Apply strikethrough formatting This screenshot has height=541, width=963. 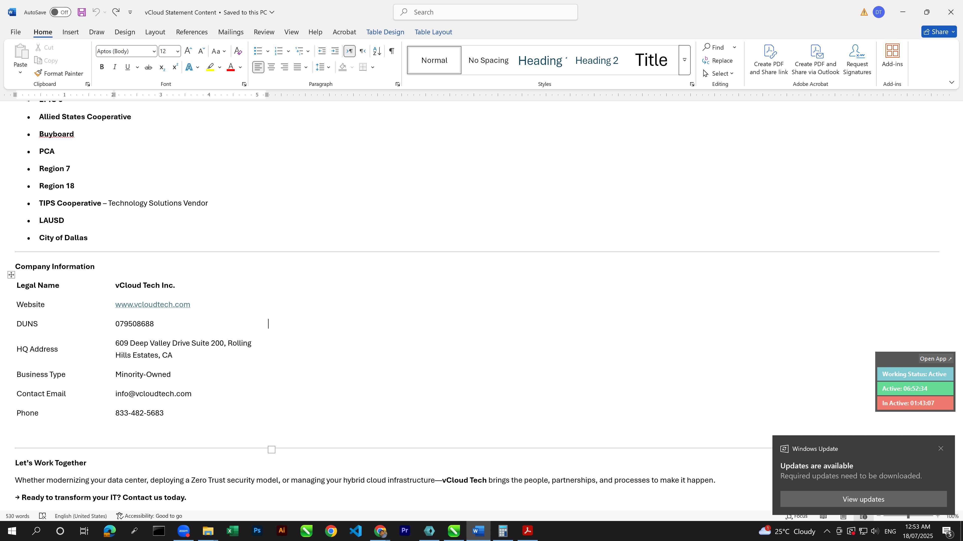click(148, 67)
